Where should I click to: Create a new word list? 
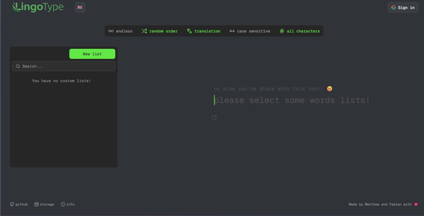point(92,54)
